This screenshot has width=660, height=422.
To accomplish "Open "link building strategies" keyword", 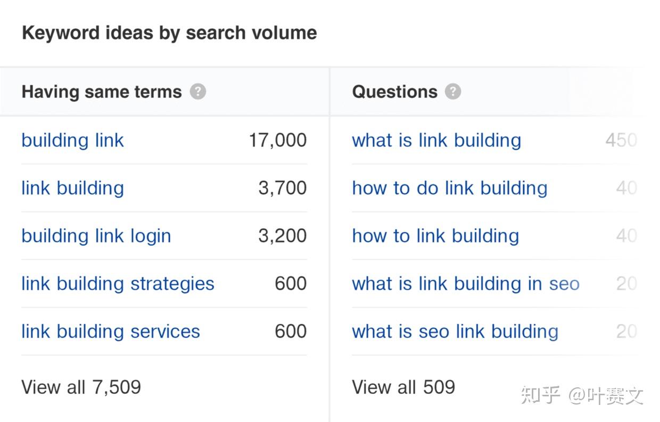I will 118,283.
